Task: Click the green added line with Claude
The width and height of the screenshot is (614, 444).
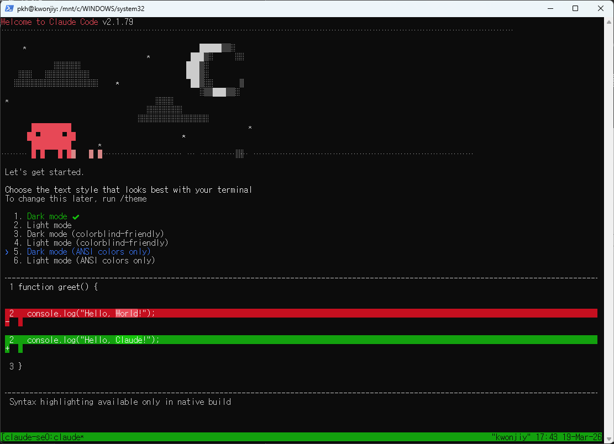Action: (301, 340)
